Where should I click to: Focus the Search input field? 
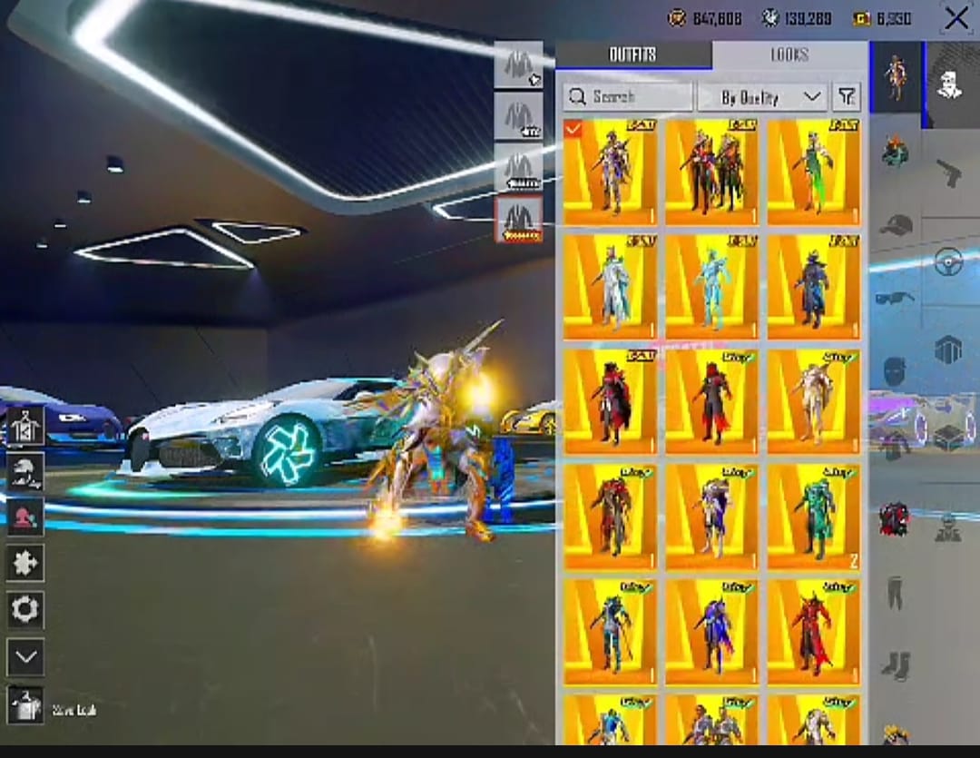[628, 97]
